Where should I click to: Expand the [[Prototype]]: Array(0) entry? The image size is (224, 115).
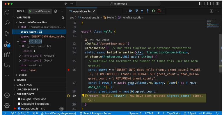point(20,56)
